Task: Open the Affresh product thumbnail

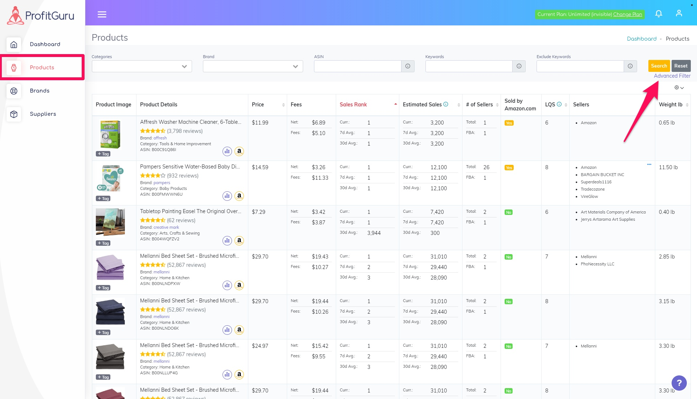Action: point(110,134)
